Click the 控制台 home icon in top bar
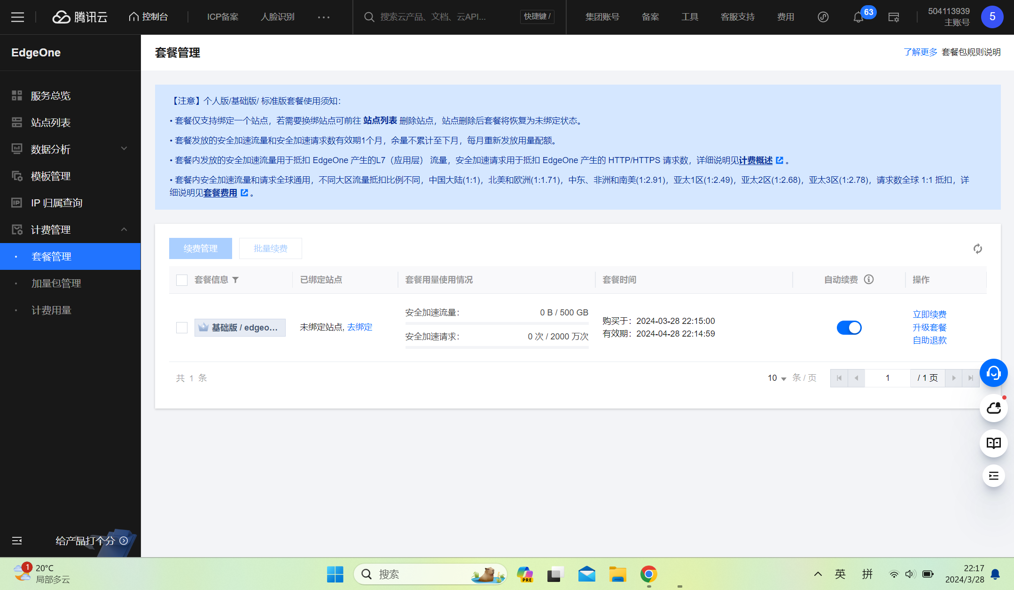The width and height of the screenshot is (1014, 590). click(x=134, y=16)
